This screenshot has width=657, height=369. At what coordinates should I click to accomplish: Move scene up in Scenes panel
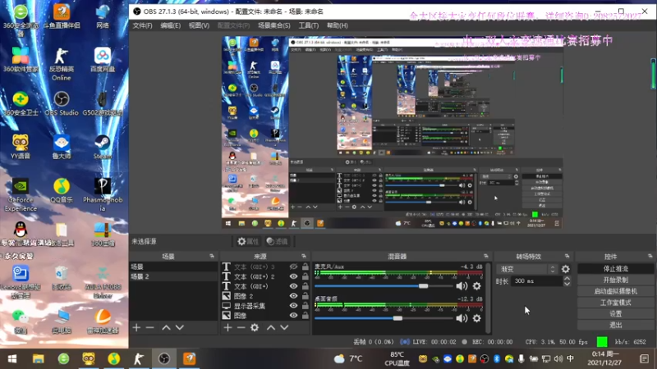(167, 327)
